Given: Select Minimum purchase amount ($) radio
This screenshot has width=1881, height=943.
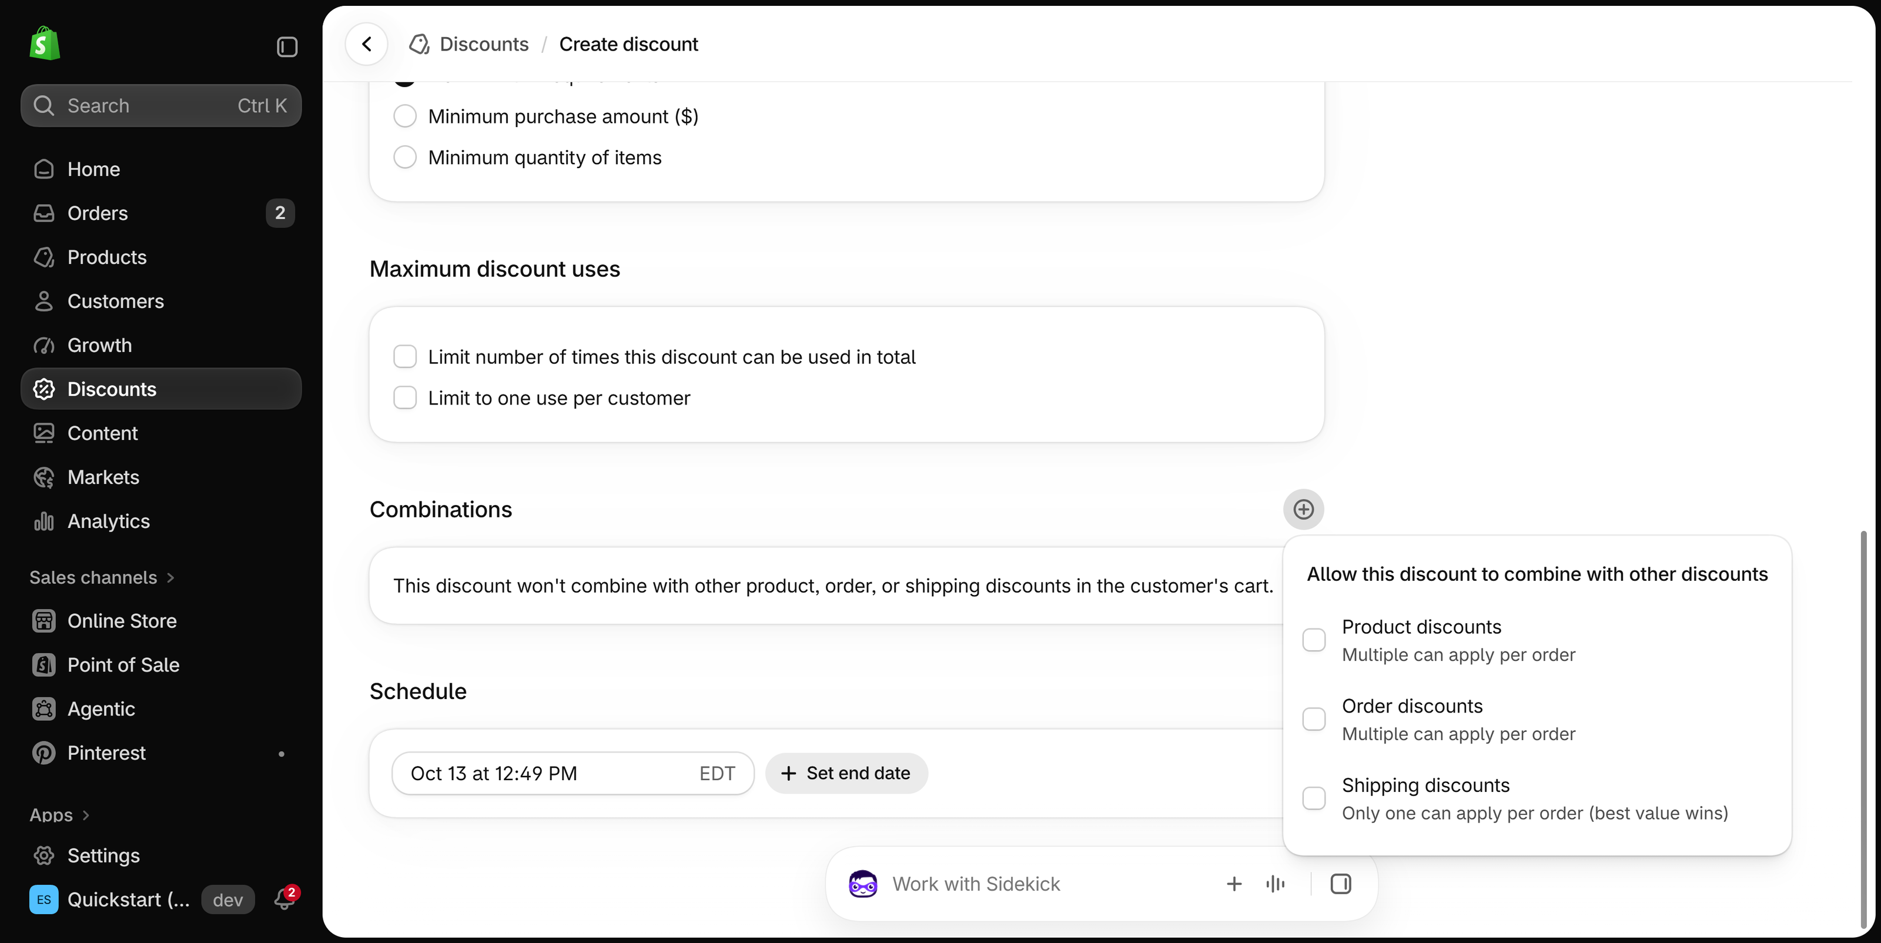Looking at the screenshot, I should 405,116.
